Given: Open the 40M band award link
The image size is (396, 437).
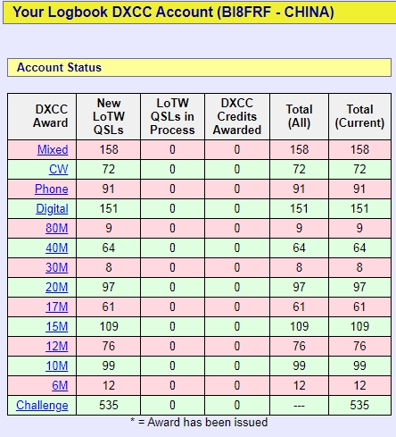Looking at the screenshot, I should click(57, 248).
